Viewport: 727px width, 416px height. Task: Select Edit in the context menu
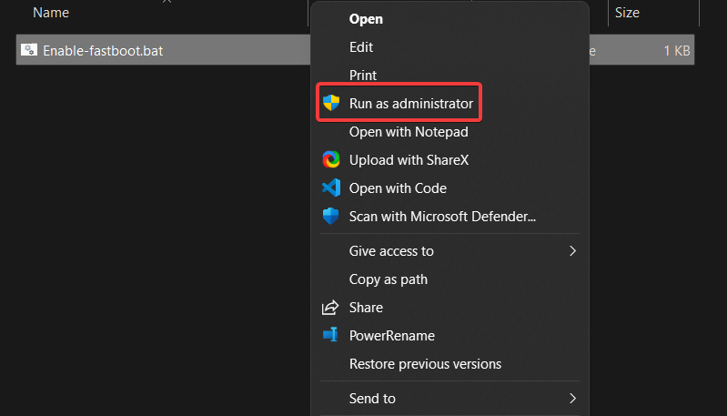click(361, 47)
